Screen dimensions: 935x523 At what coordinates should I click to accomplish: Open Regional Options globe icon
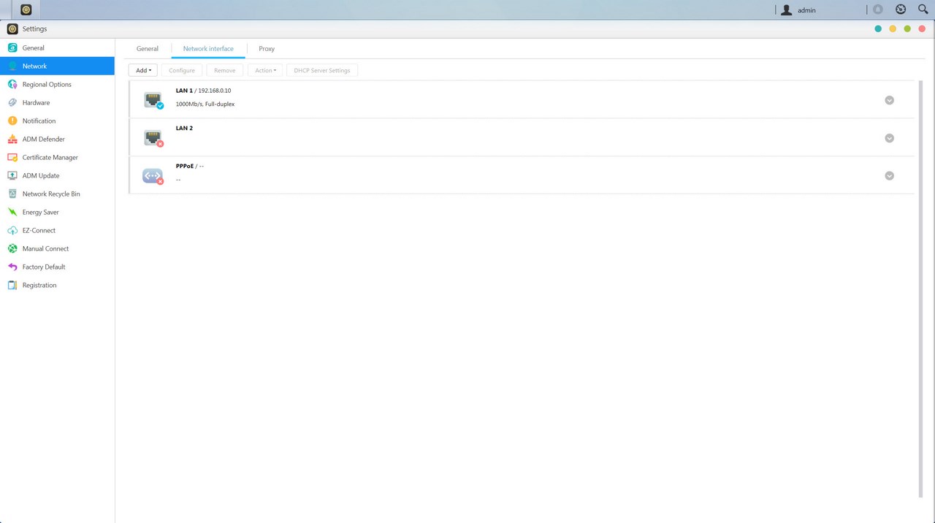12,85
